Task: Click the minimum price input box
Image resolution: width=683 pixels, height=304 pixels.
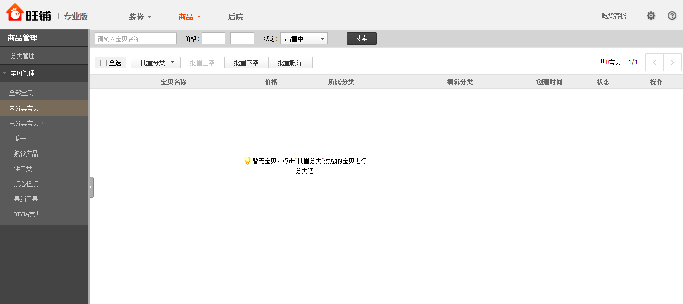Action: click(213, 39)
